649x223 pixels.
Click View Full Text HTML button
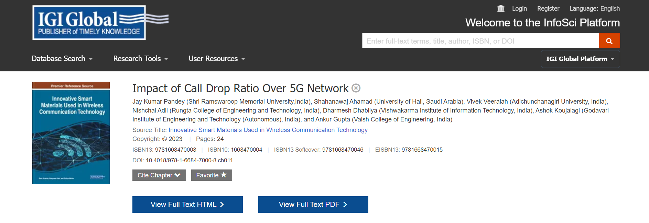pos(187,204)
